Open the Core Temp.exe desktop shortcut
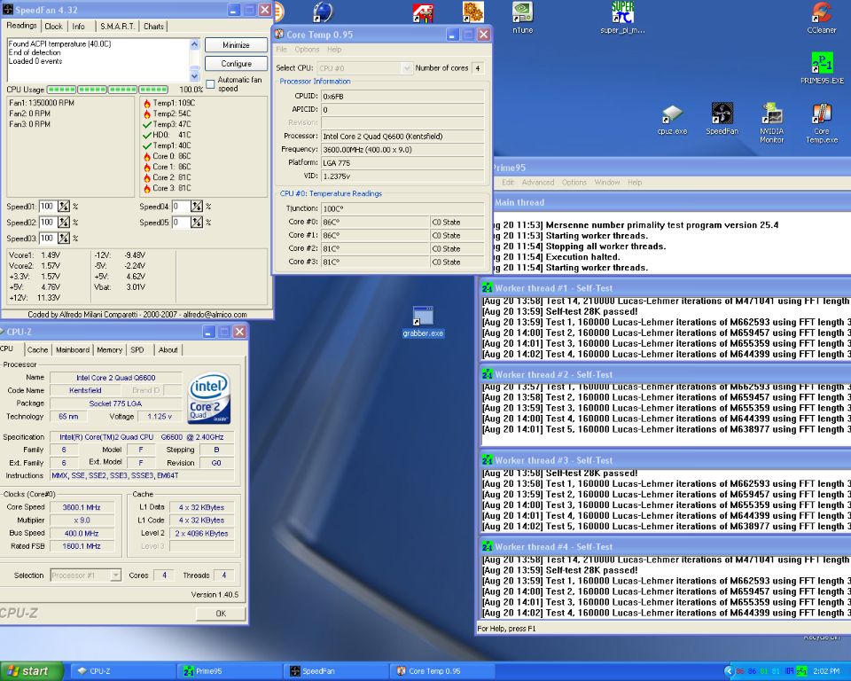This screenshot has width=851, height=681. pos(822,115)
